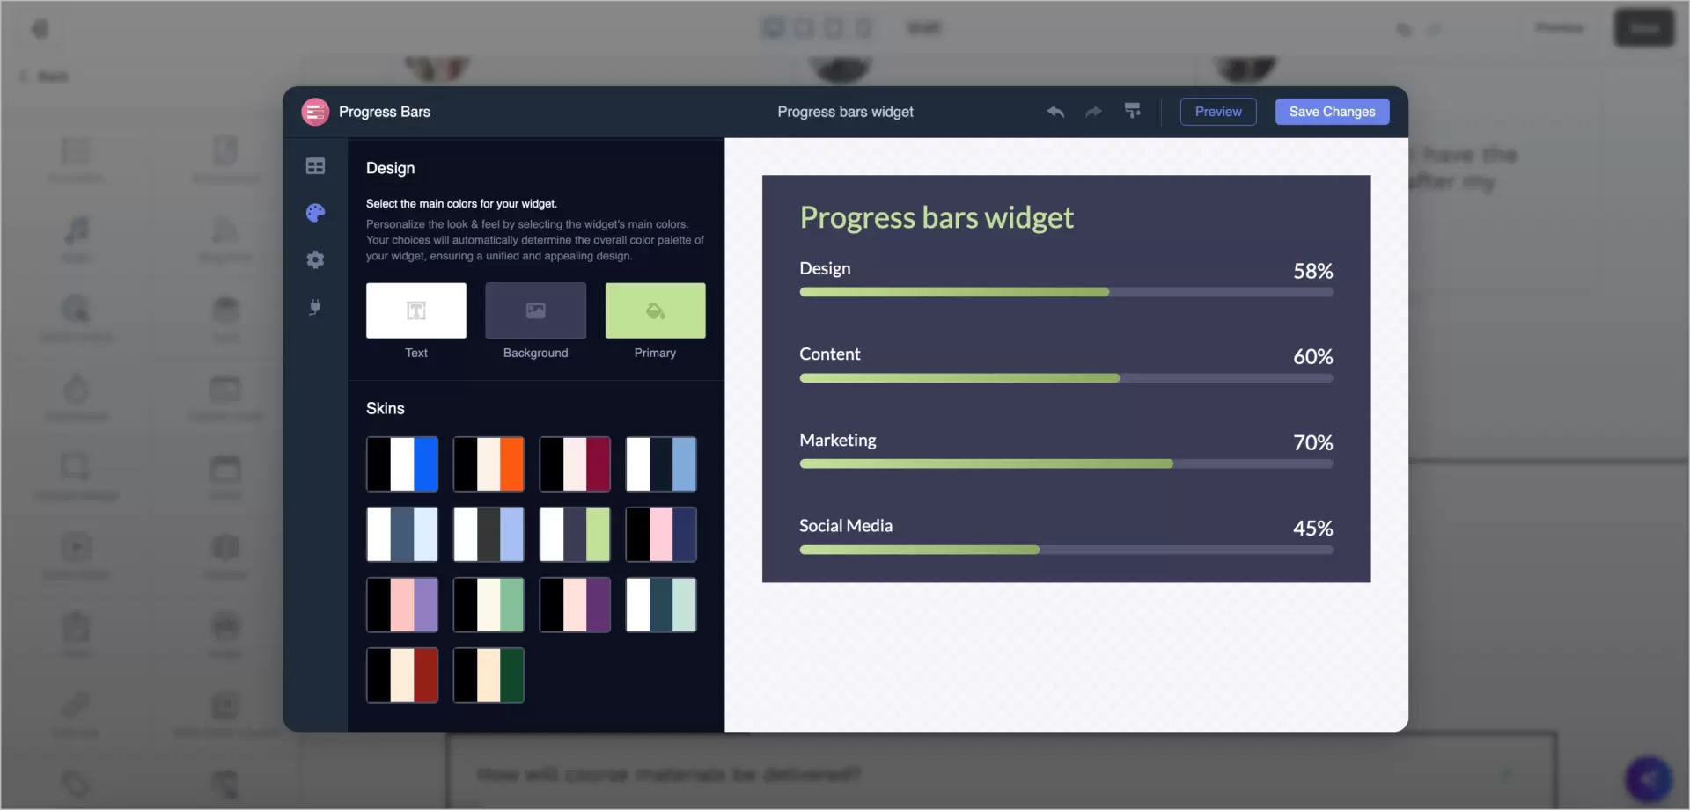Open the color palette design panel
Image resolution: width=1690 pixels, height=810 pixels.
pos(315,213)
